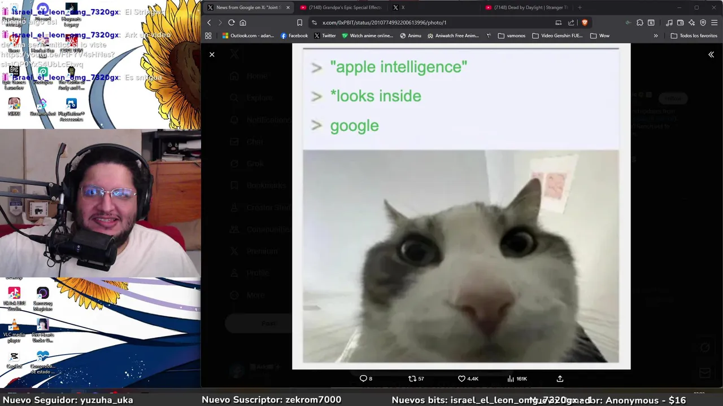723x406 pixels.
Task: Click the streamer webcam feed
Action: [100, 203]
